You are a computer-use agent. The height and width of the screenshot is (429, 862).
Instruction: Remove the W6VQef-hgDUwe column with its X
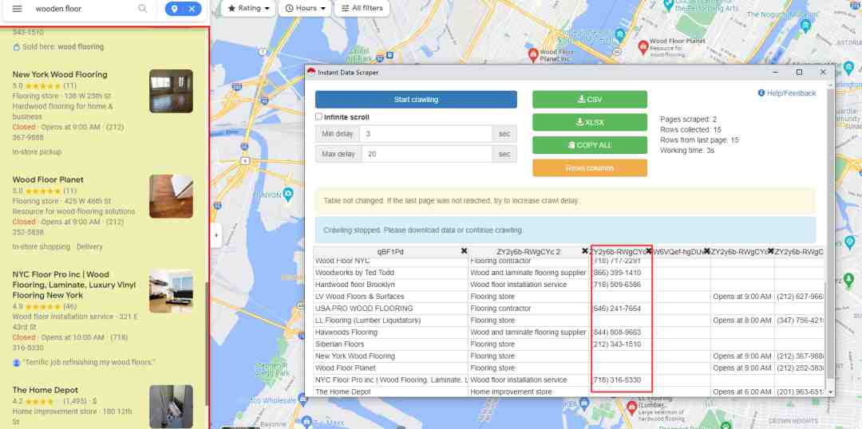(x=707, y=251)
